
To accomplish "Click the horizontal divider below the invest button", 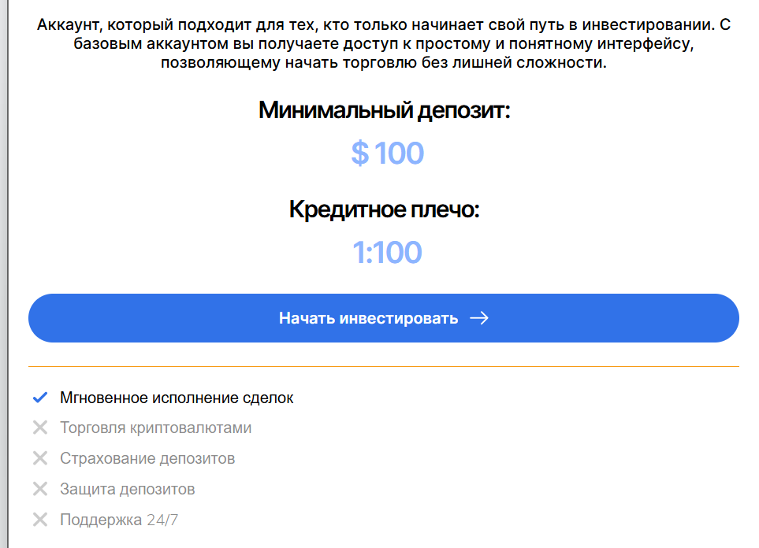I will coord(384,367).
